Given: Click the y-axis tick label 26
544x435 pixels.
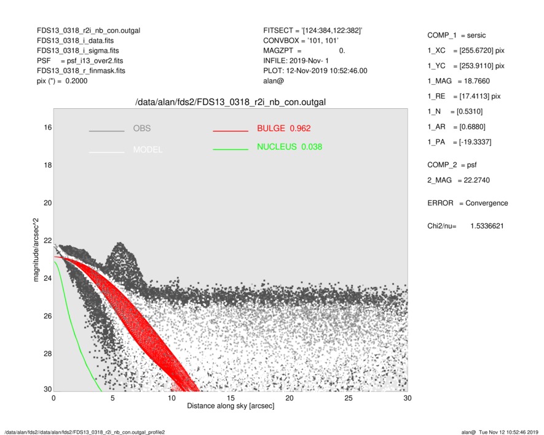Looking at the screenshot, I should [x=48, y=316].
